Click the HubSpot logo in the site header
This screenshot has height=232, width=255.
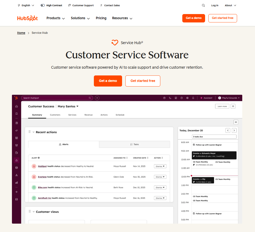[27, 18]
